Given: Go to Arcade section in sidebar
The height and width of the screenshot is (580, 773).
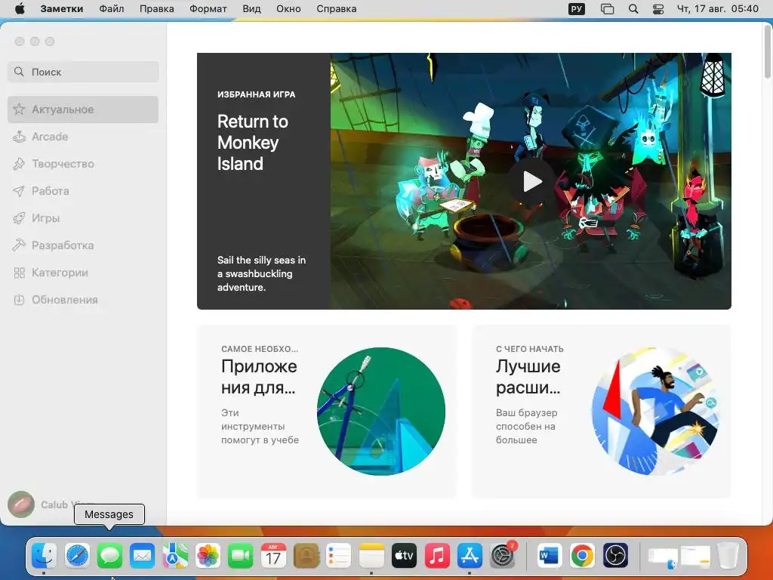Looking at the screenshot, I should pos(83,137).
